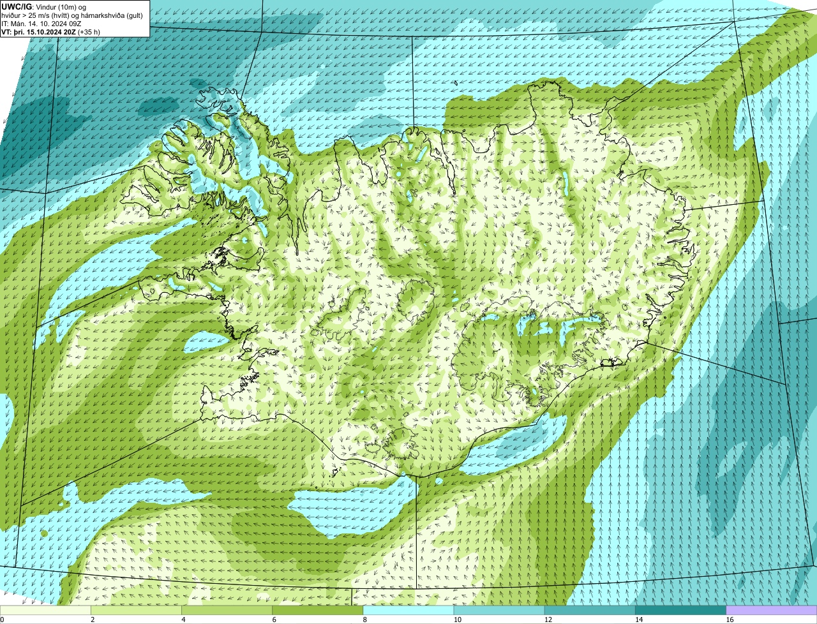Click the legend scale label "14"
The height and width of the screenshot is (624, 817).
[x=638, y=620]
